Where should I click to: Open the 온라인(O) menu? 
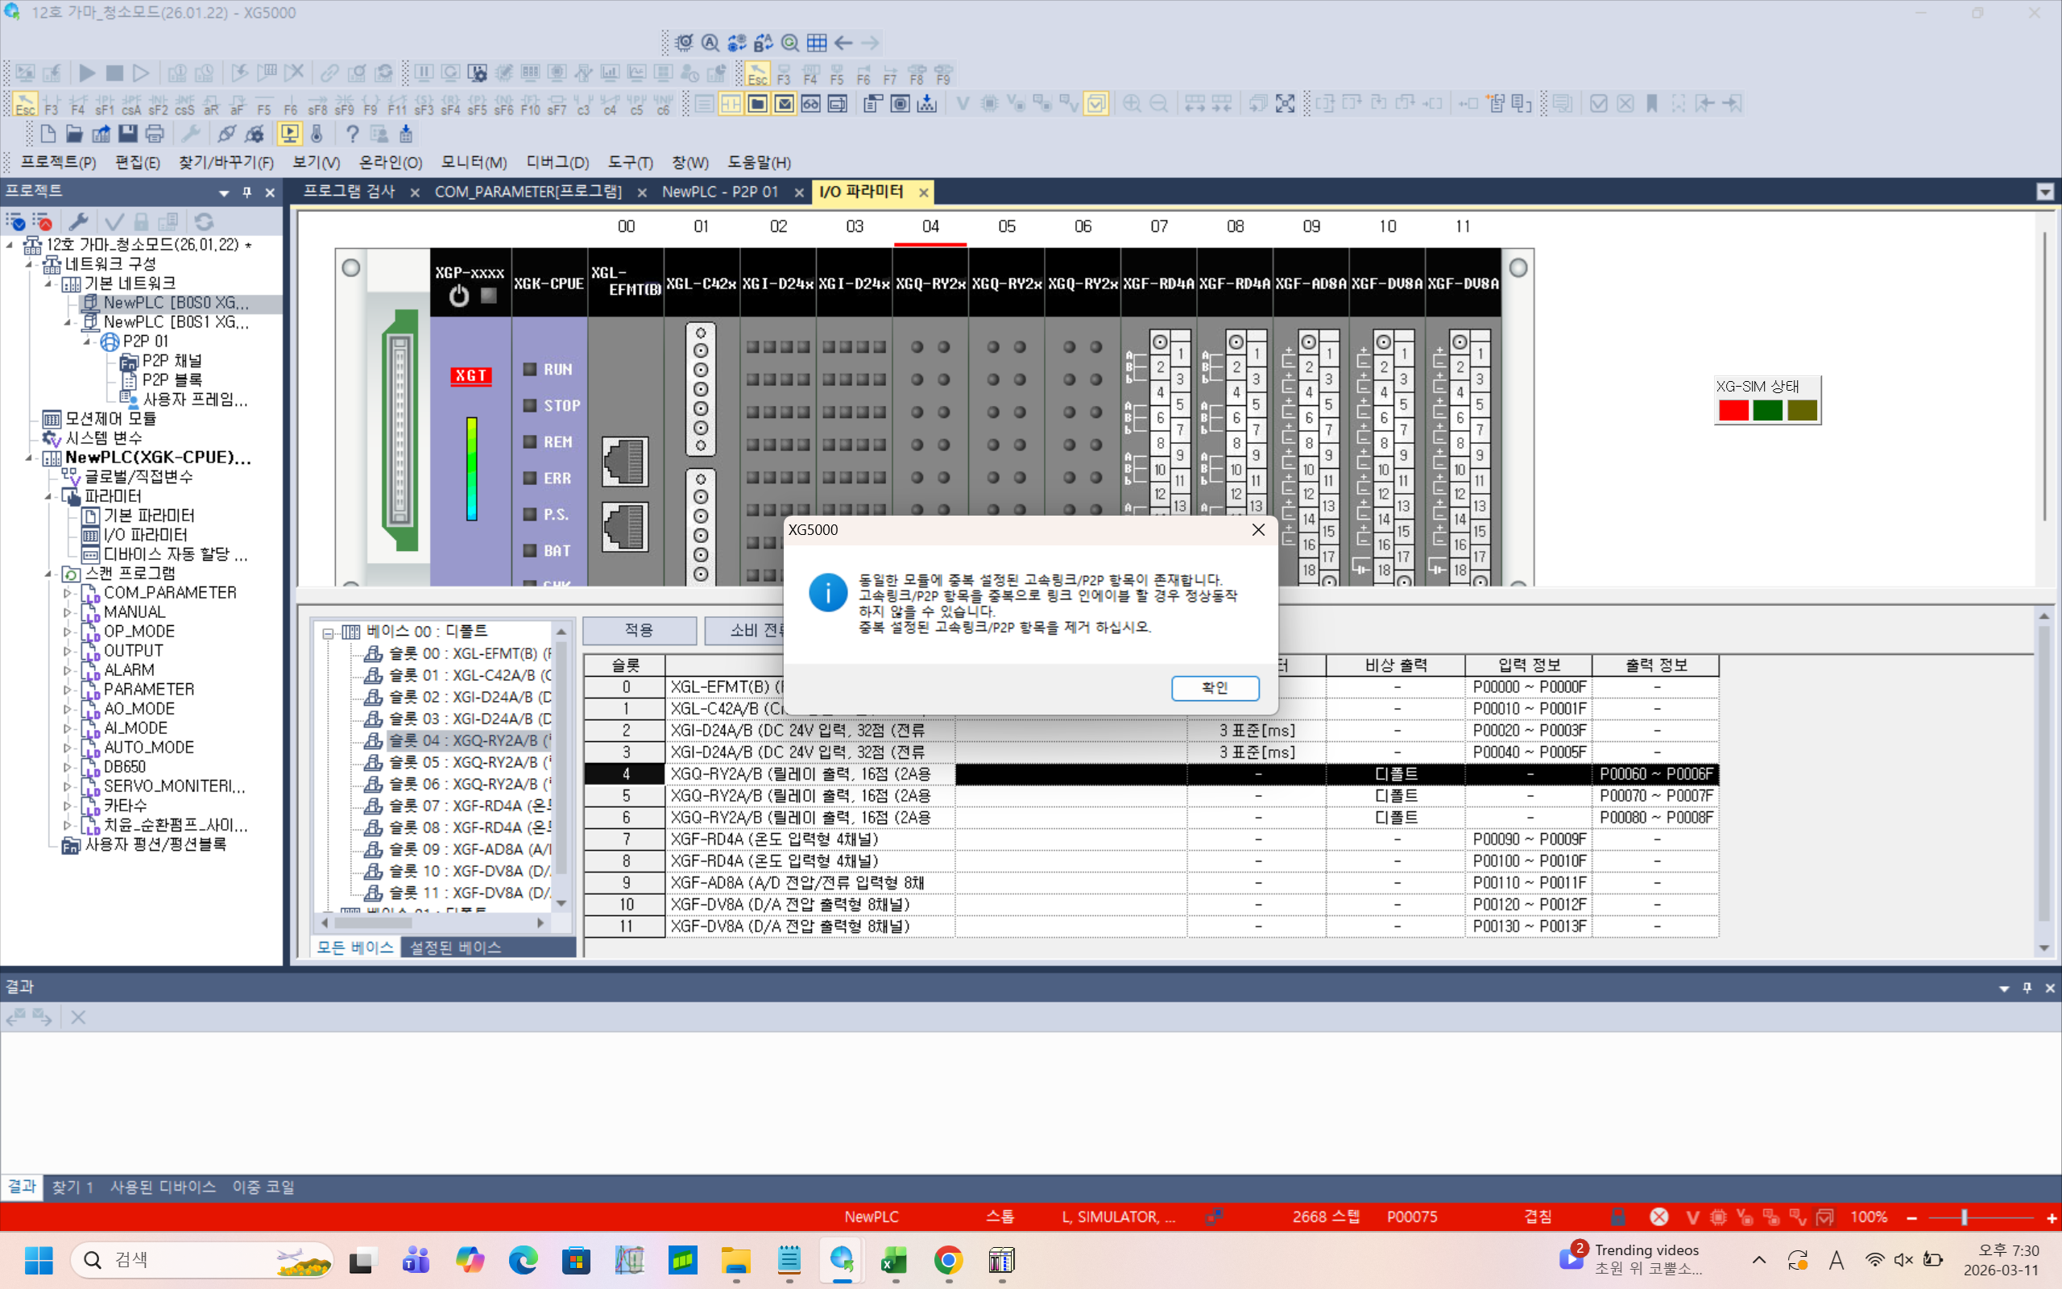point(390,162)
